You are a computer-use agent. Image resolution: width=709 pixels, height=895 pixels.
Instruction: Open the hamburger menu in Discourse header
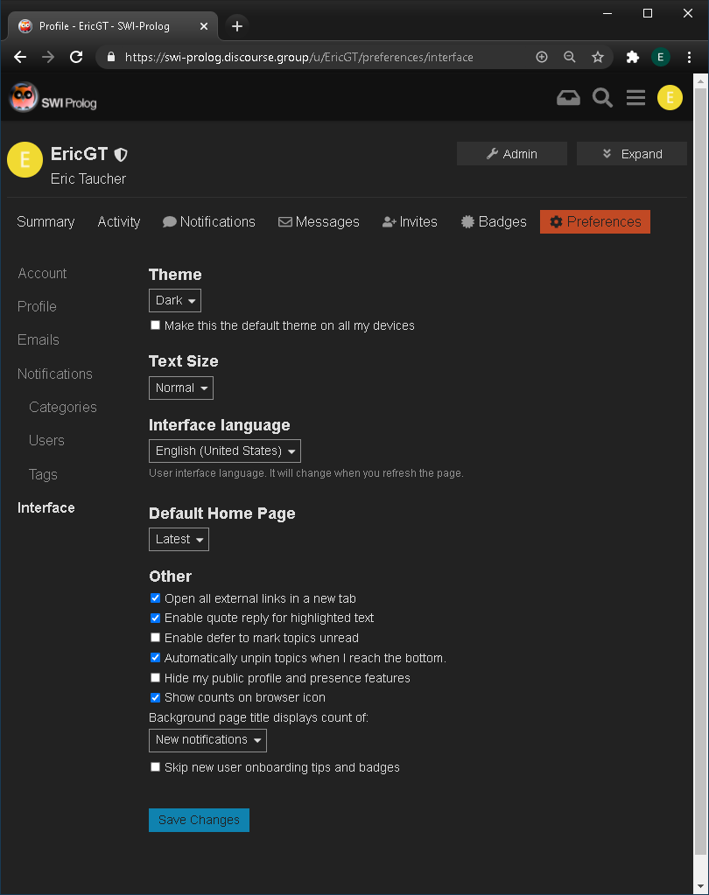click(x=635, y=98)
